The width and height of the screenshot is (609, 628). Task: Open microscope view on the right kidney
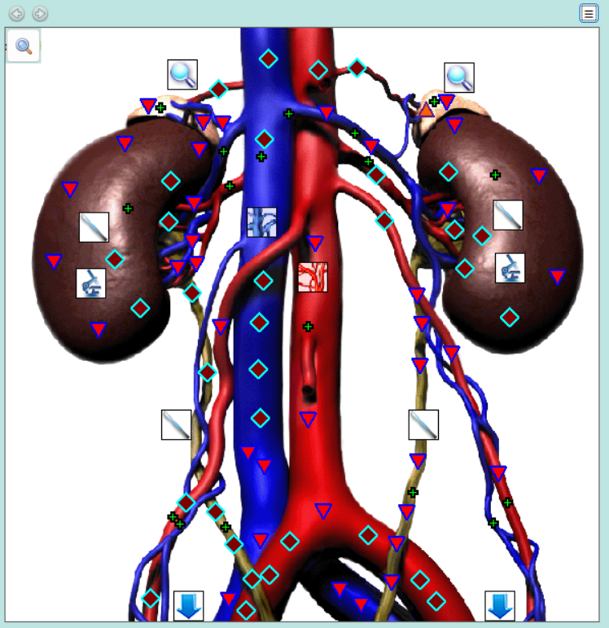click(x=510, y=268)
